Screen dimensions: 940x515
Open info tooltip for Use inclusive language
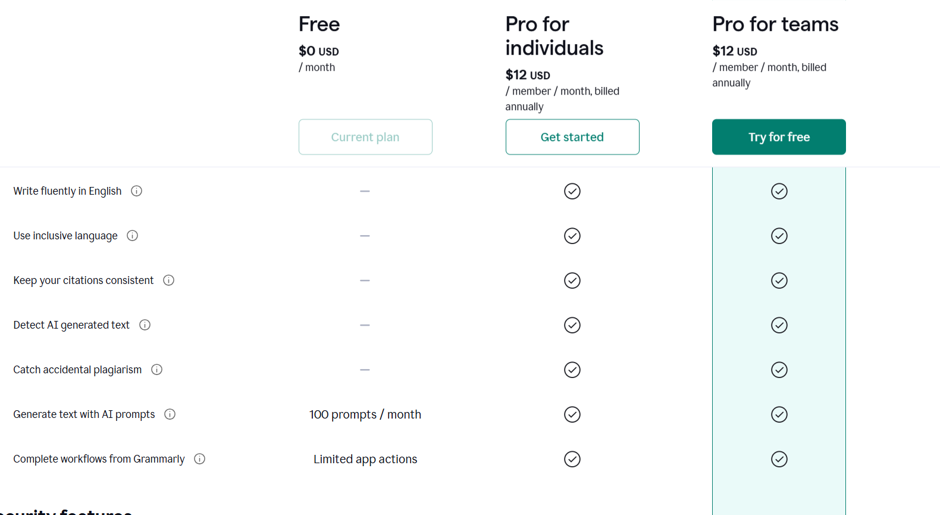pos(133,236)
